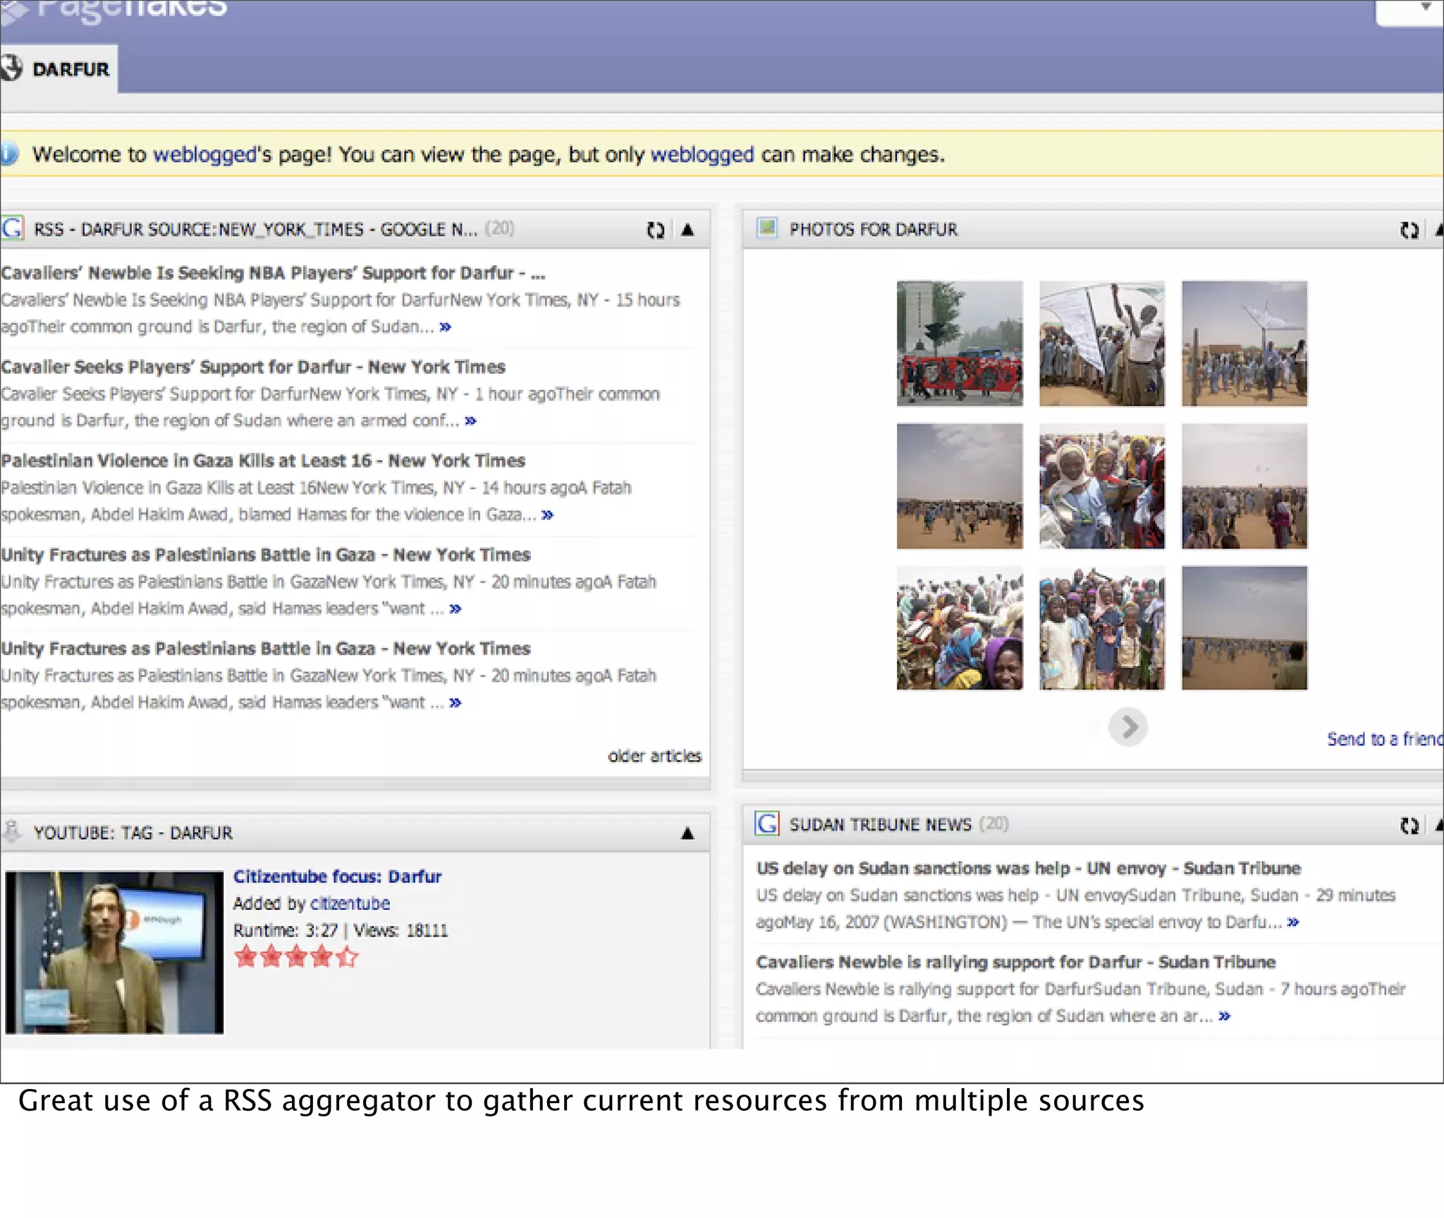Open photo of red banner with trees

pos(960,343)
